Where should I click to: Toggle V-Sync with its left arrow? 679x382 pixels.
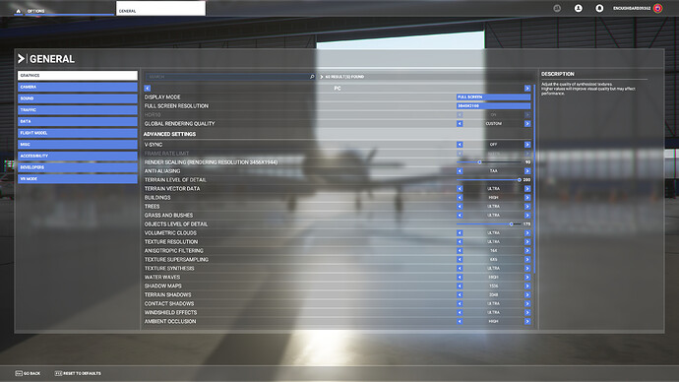pos(460,145)
